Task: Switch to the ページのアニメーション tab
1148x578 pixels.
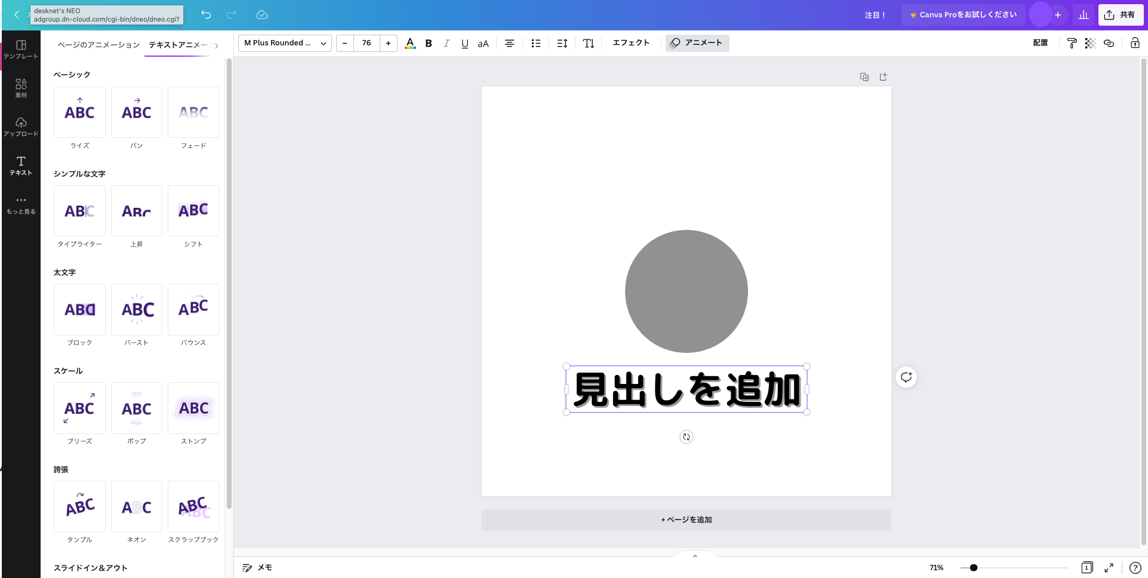Action: (x=97, y=44)
